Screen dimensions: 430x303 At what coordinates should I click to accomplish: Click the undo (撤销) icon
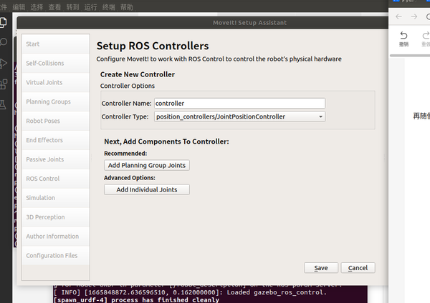pyautogui.click(x=404, y=36)
